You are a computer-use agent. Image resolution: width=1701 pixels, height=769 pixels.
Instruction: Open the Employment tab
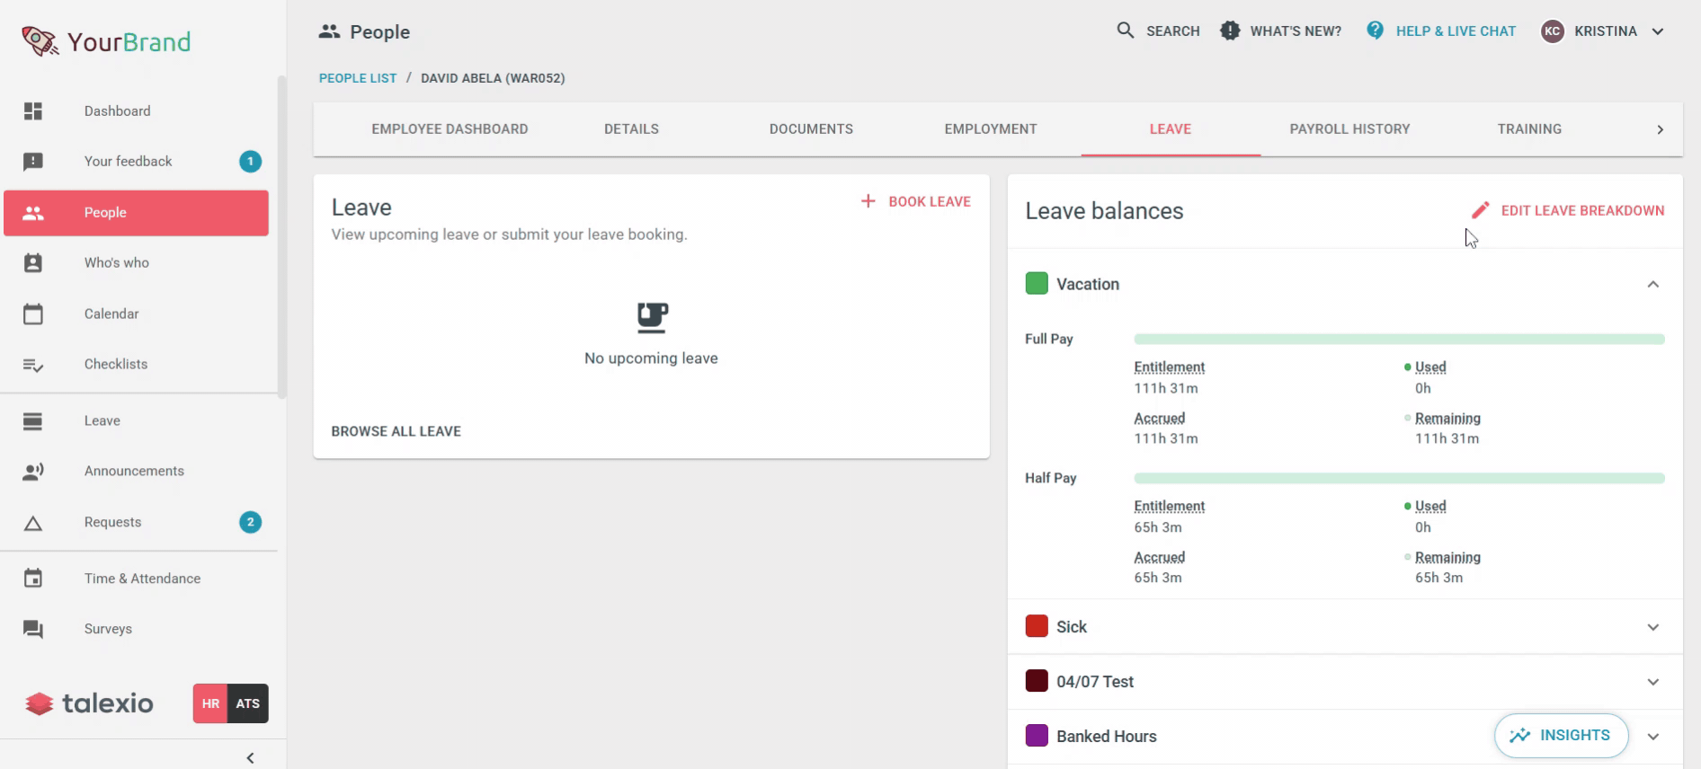pos(991,129)
